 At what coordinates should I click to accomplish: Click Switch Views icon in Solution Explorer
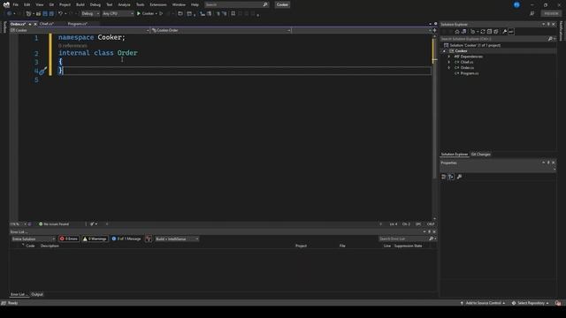coord(463,32)
